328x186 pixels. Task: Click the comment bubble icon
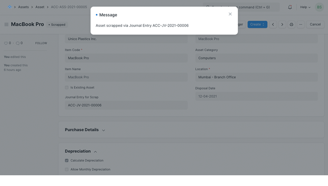pos(17,43)
